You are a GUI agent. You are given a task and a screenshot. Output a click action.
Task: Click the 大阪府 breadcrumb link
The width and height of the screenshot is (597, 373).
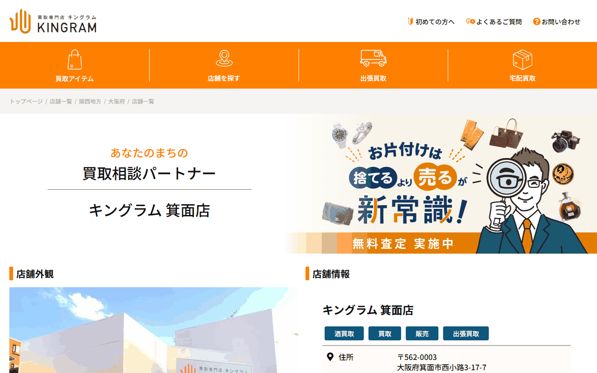117,101
